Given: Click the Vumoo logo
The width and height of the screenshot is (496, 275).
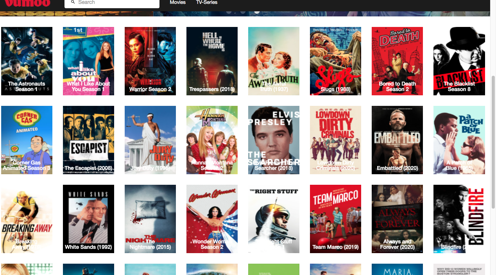Looking at the screenshot, I should tap(28, 3).
